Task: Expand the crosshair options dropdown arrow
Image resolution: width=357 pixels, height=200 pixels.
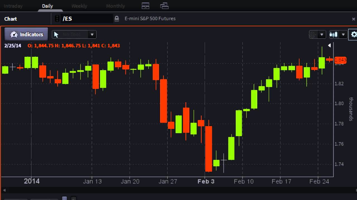Action: coord(322,34)
